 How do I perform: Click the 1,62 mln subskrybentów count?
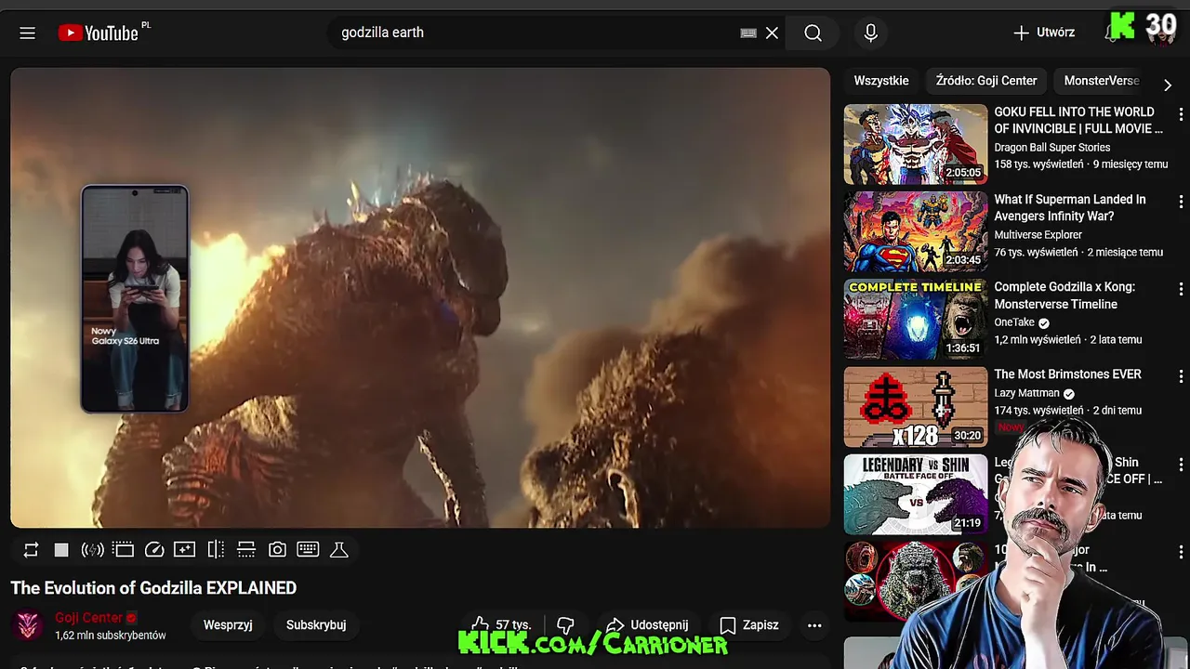(111, 636)
